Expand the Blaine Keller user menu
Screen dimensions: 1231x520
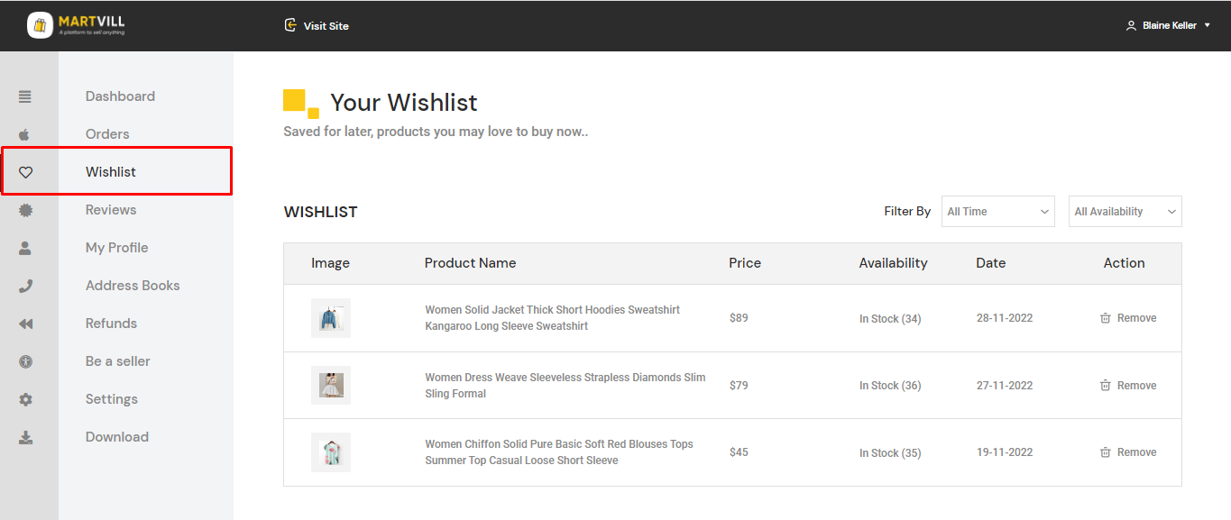tap(1169, 25)
